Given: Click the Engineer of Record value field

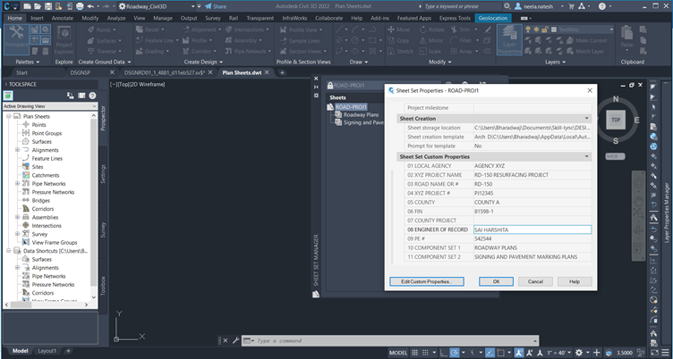Looking at the screenshot, I should point(532,230).
